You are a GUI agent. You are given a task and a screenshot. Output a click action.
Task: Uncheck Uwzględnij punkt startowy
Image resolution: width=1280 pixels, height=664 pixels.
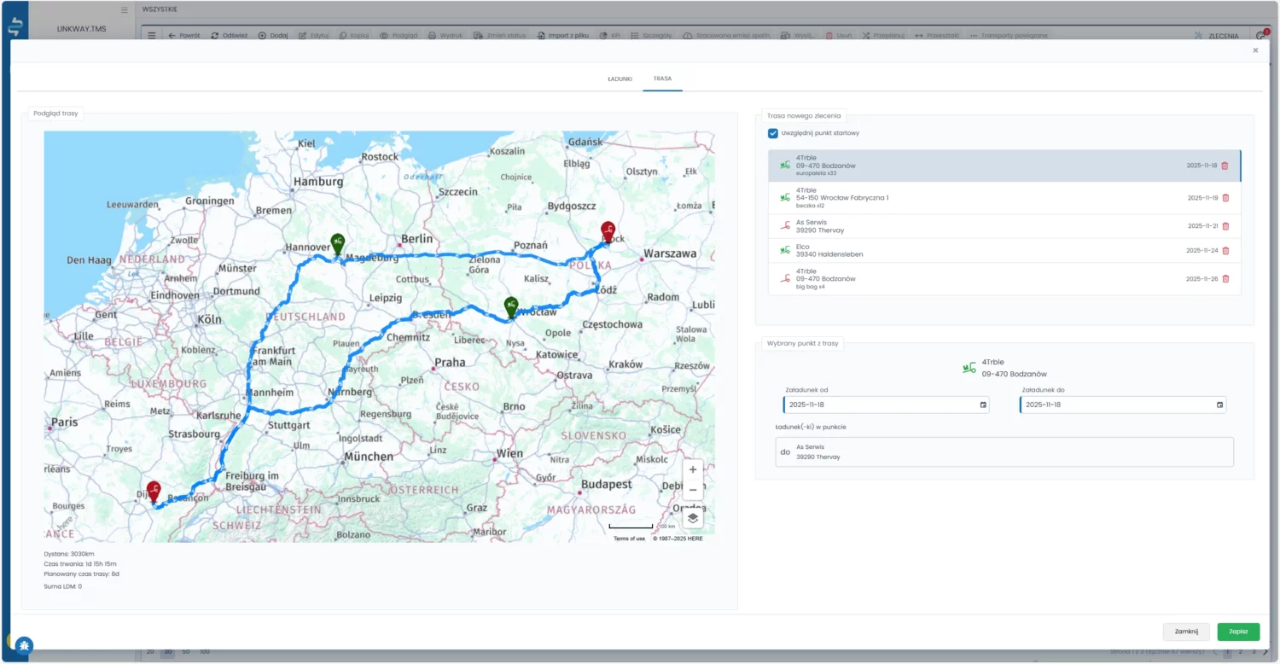pos(773,133)
